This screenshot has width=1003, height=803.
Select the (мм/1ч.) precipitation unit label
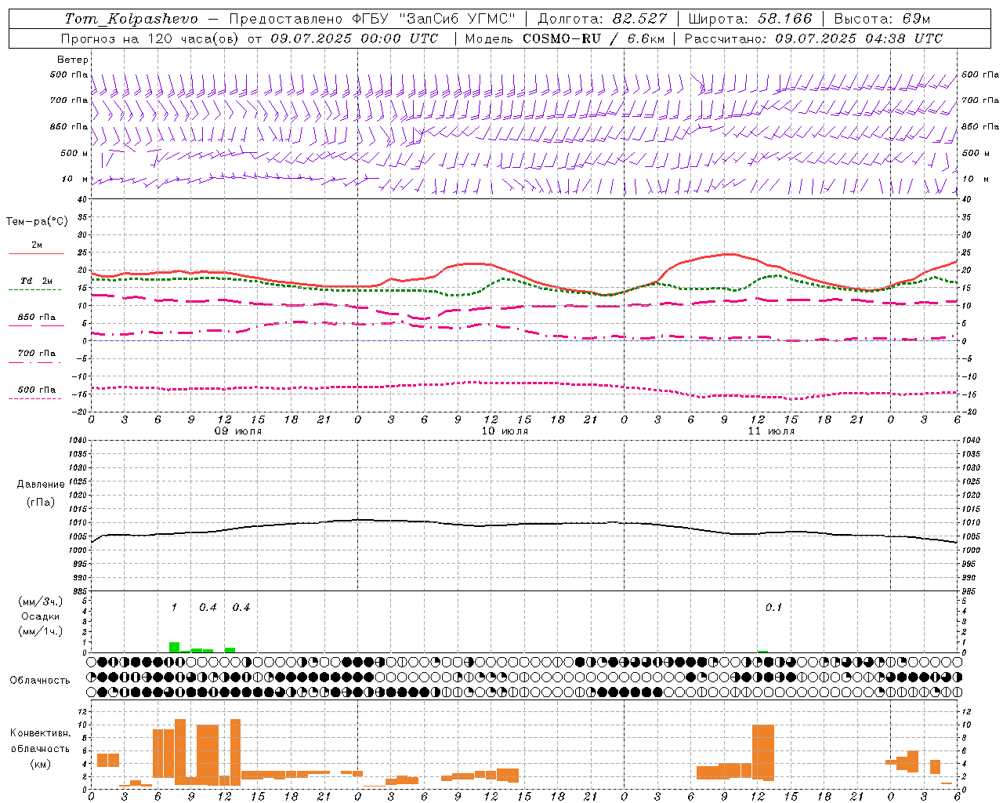tap(39, 631)
